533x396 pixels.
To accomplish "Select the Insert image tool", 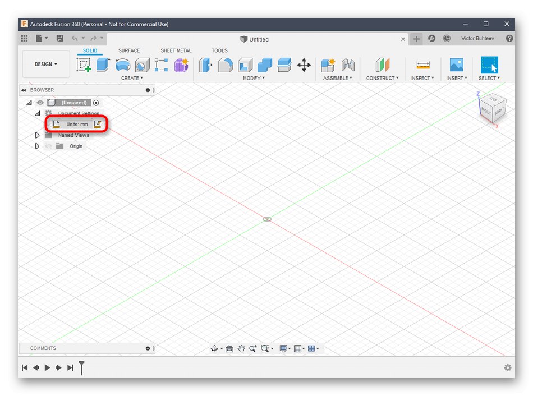I will coord(457,65).
